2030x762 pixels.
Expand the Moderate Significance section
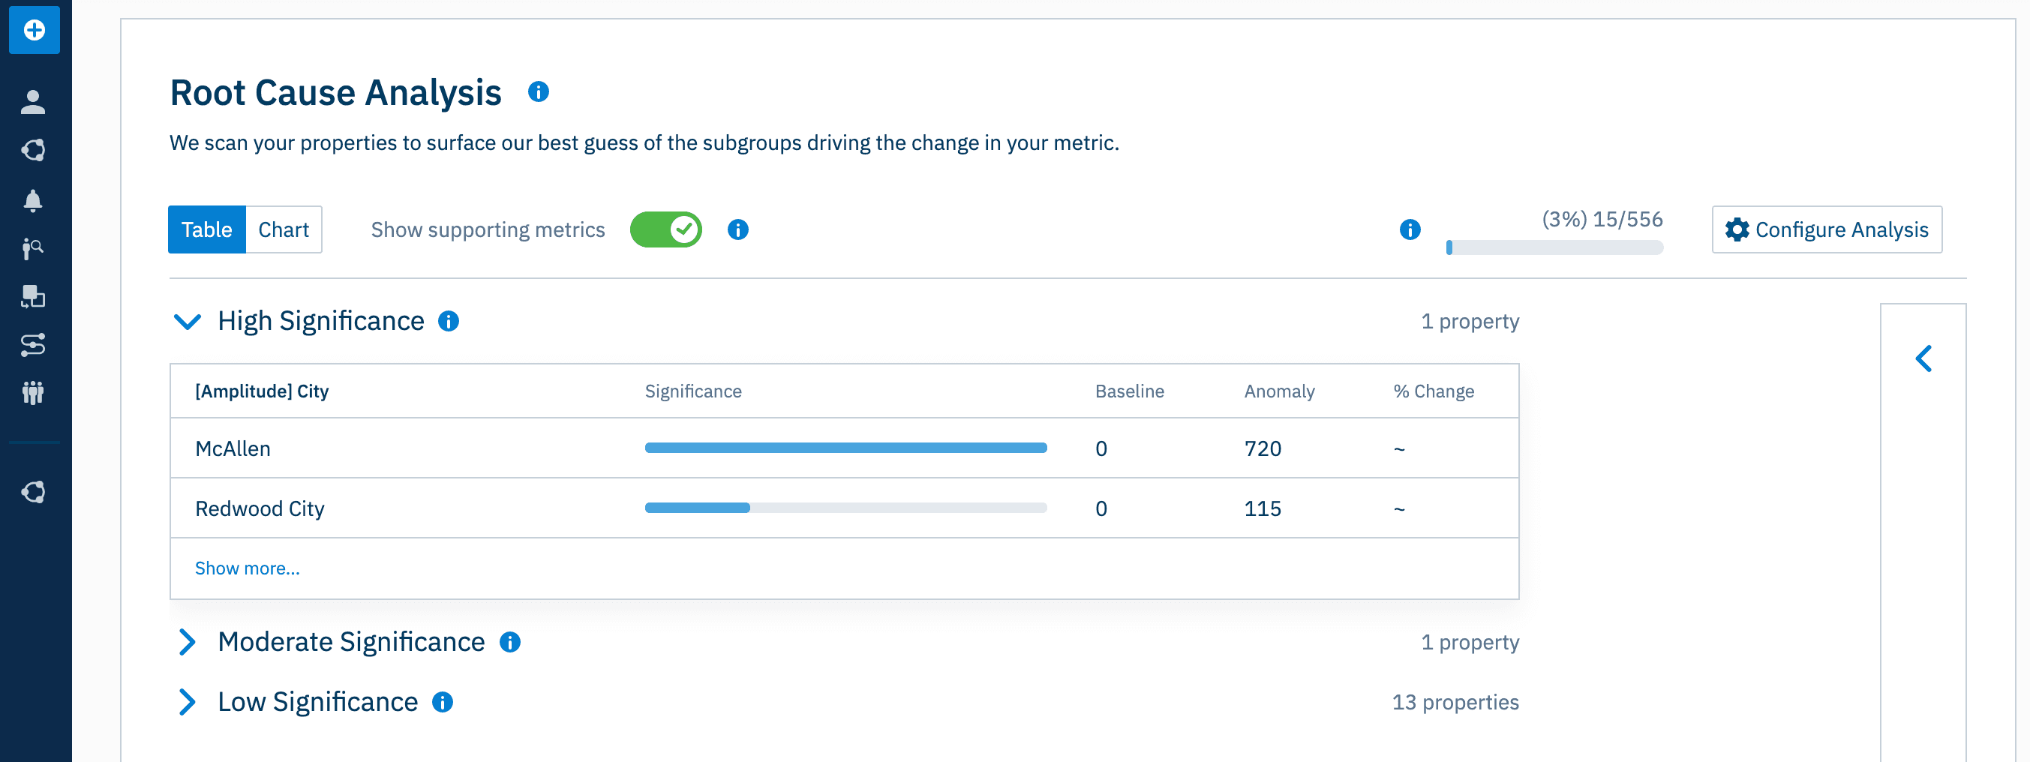[187, 642]
